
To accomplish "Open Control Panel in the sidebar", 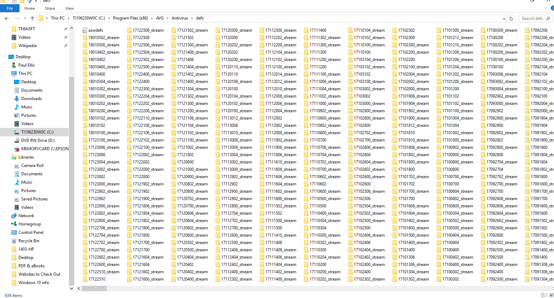I will (x=31, y=232).
